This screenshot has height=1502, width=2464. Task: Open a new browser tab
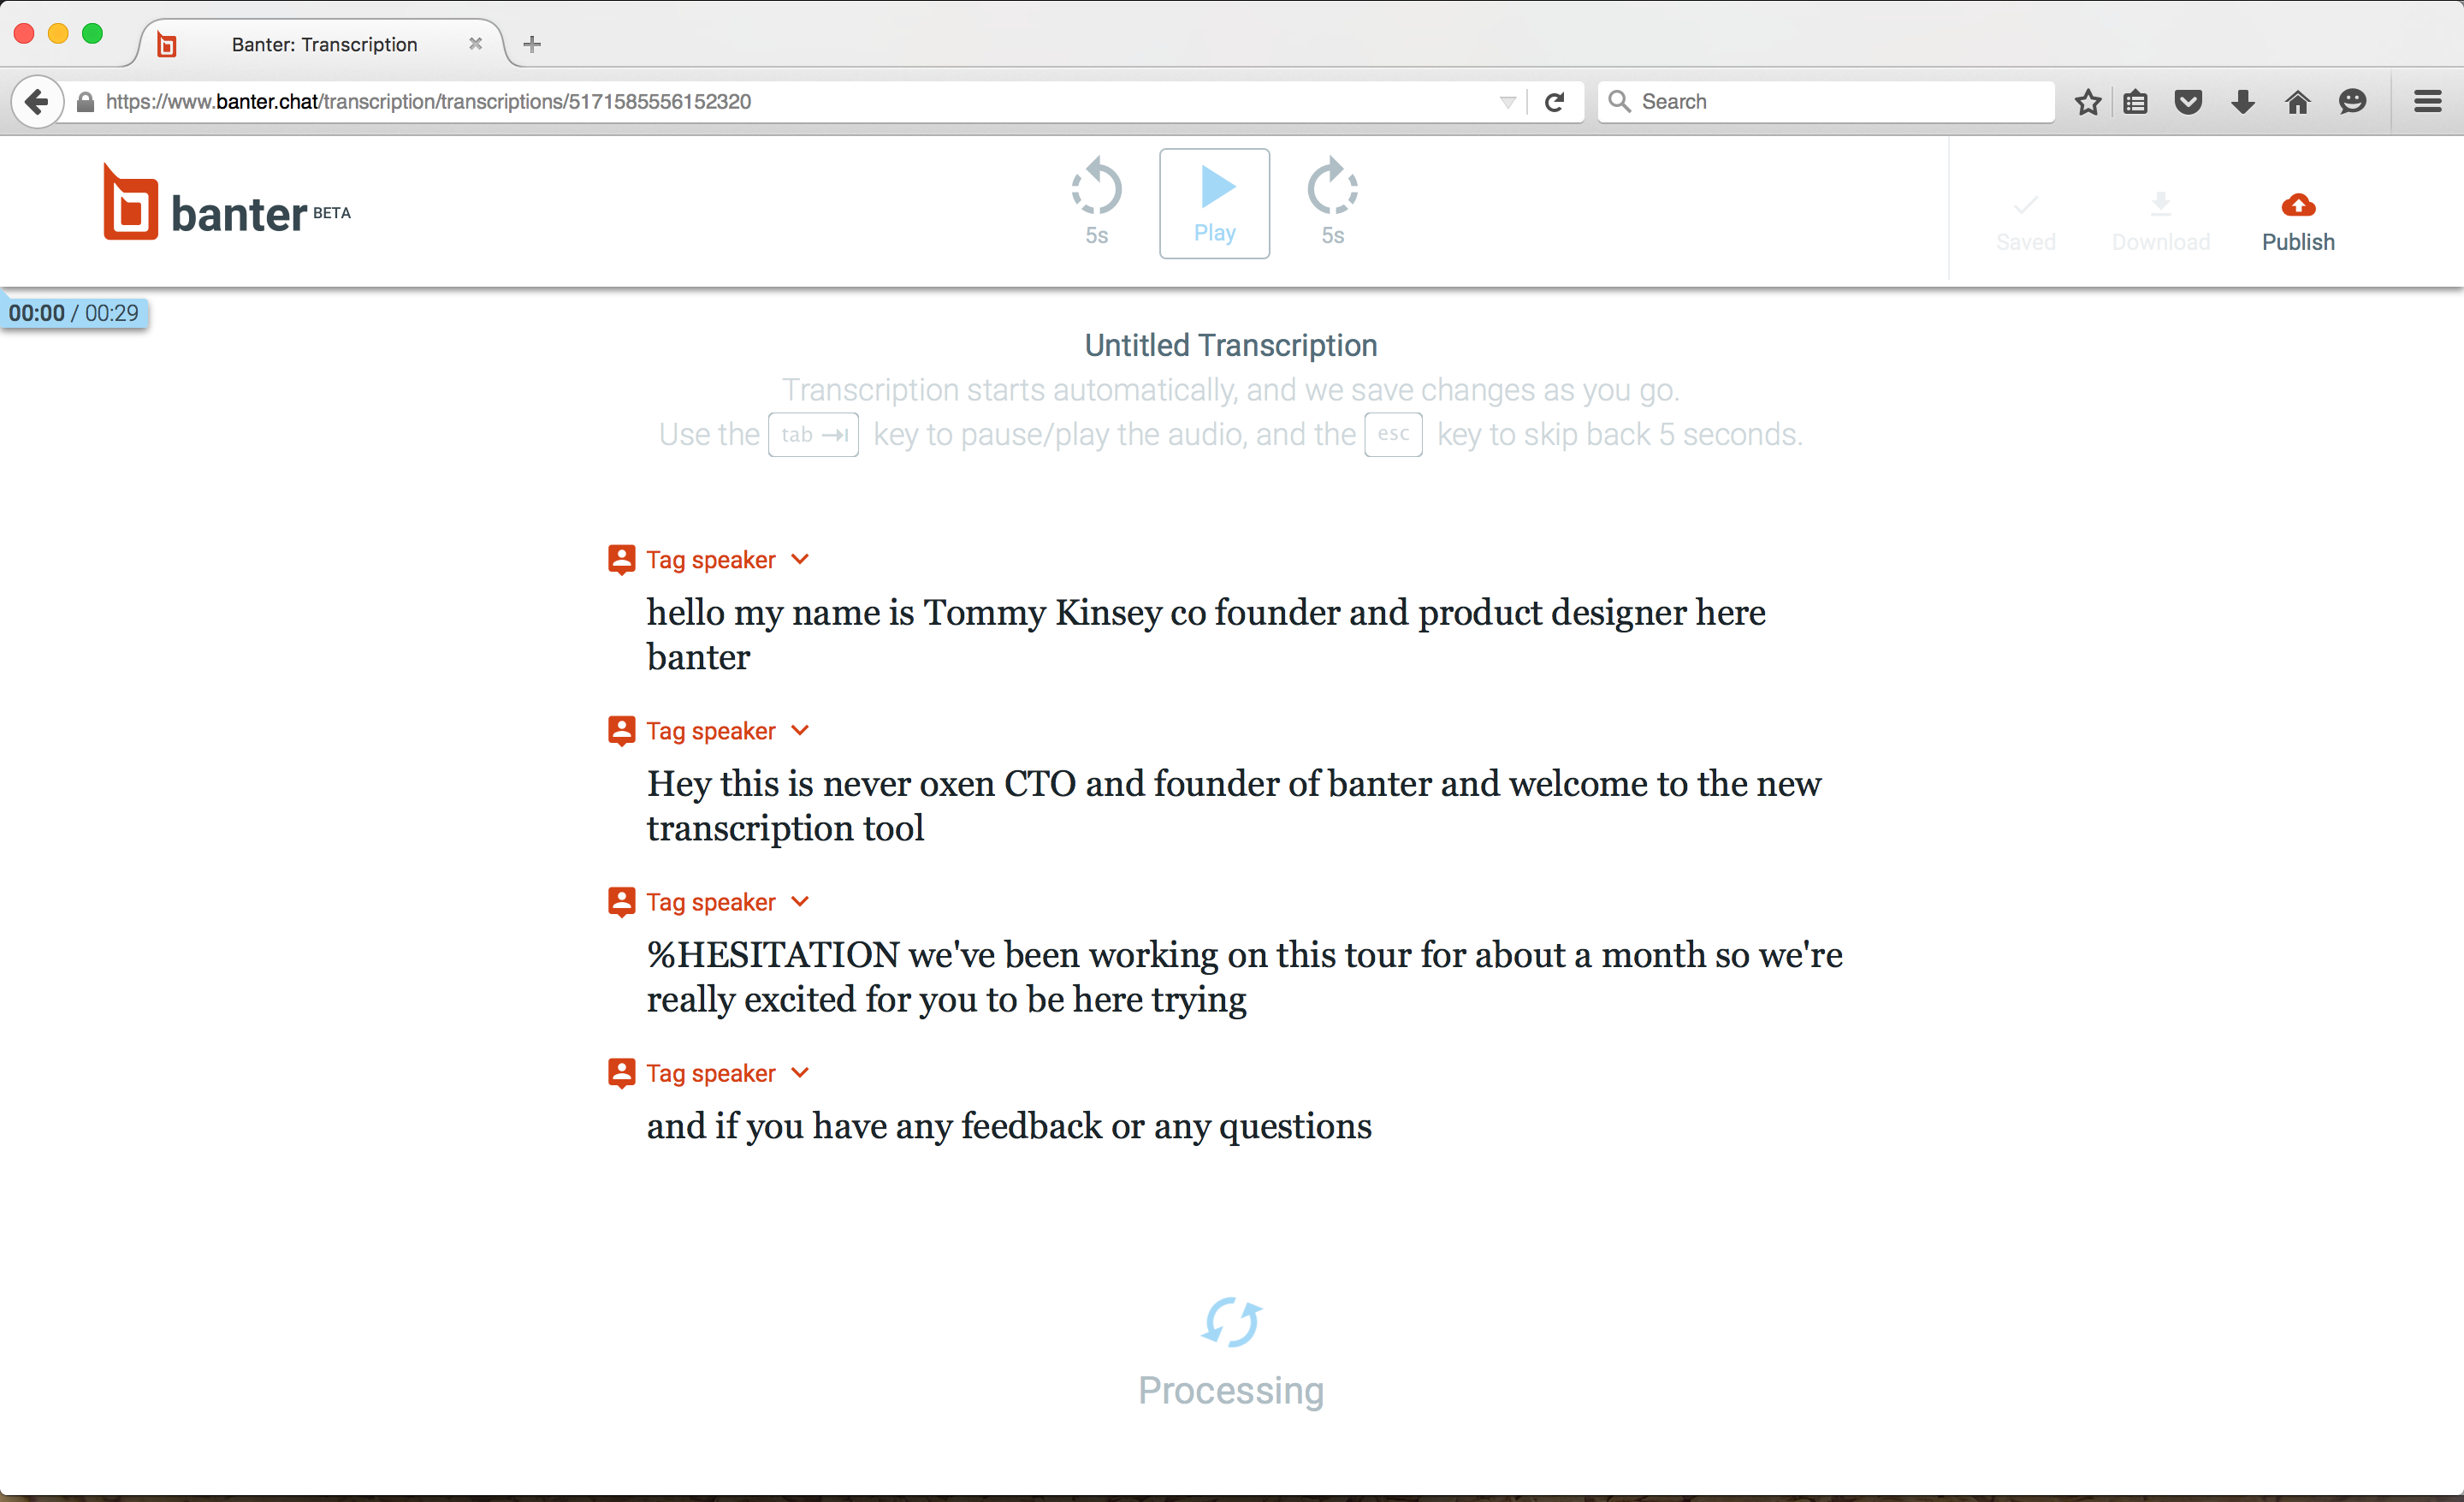[x=532, y=44]
